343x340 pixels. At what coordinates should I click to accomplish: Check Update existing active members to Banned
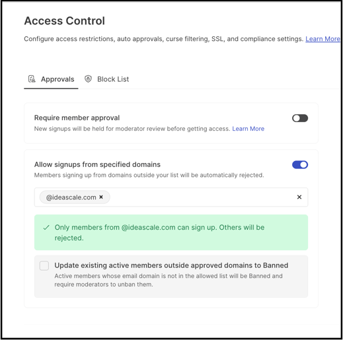[44, 265]
